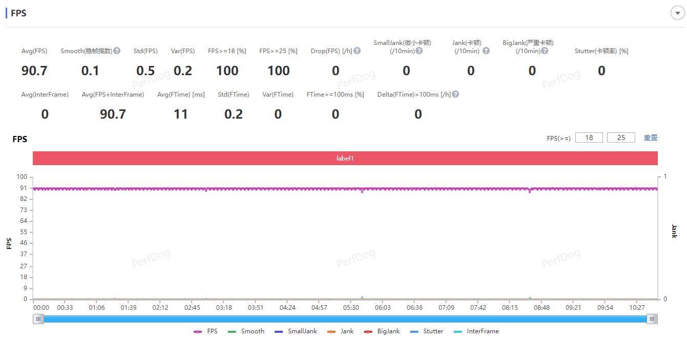Viewport: 687px width, 342px height.
Task: Open SmallJank help question icon
Action: point(419,51)
